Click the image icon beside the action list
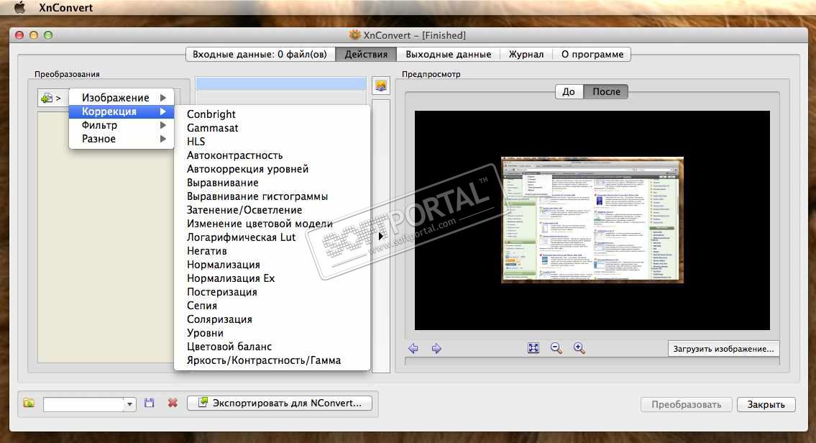Image resolution: width=816 pixels, height=443 pixels. click(x=381, y=86)
